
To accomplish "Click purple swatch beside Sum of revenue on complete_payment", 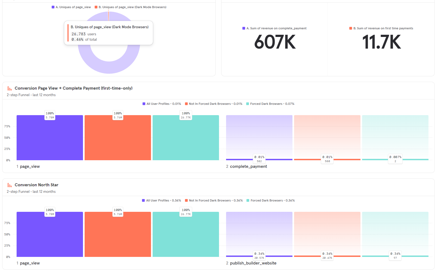I will tap(244, 28).
